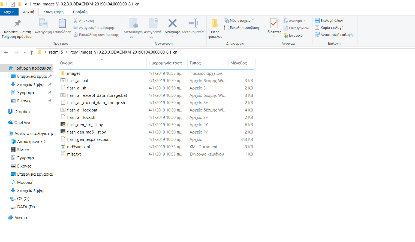Select the images folder

(74, 73)
